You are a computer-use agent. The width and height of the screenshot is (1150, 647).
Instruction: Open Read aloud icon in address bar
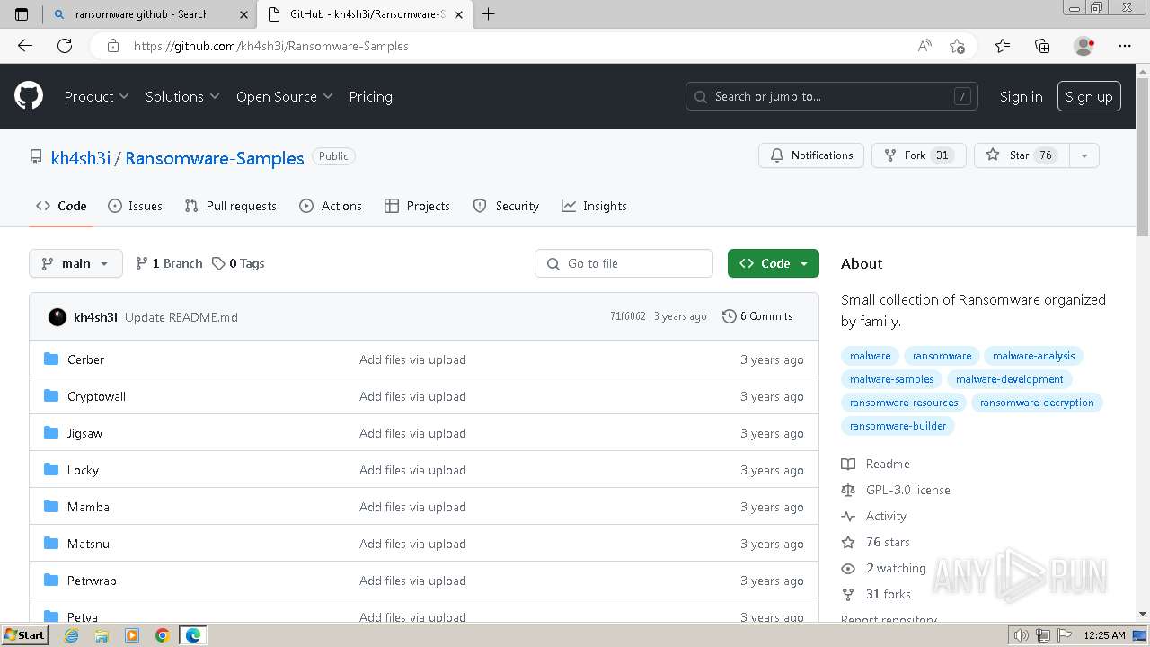coord(924,46)
